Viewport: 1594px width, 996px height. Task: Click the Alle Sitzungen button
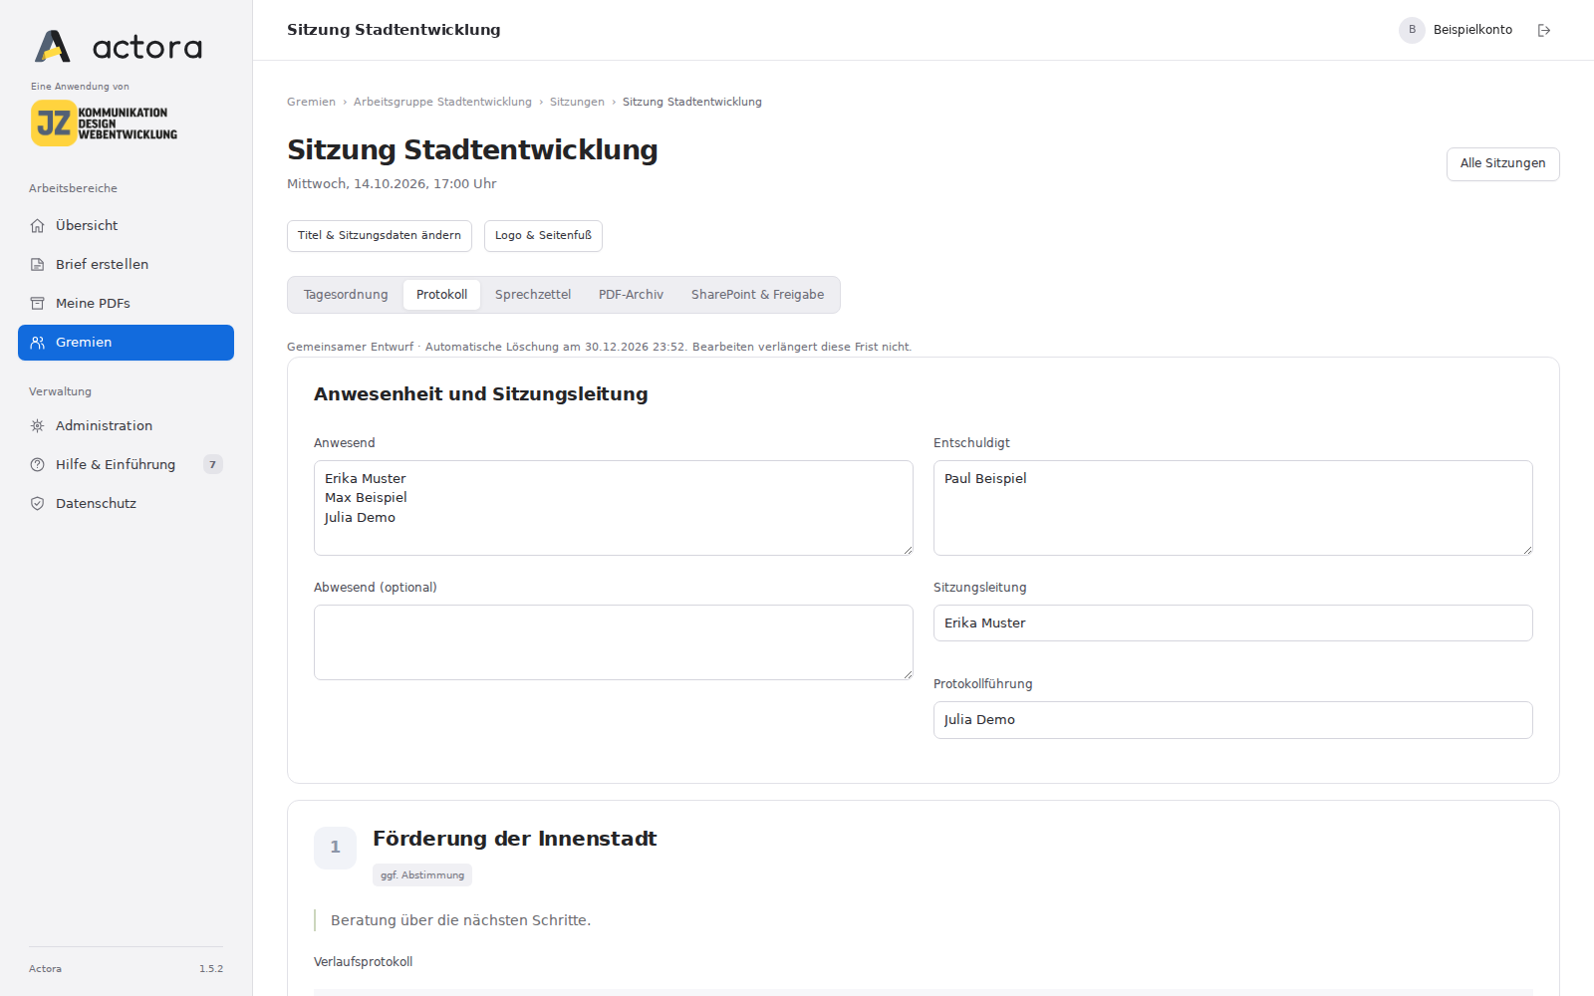tap(1502, 164)
